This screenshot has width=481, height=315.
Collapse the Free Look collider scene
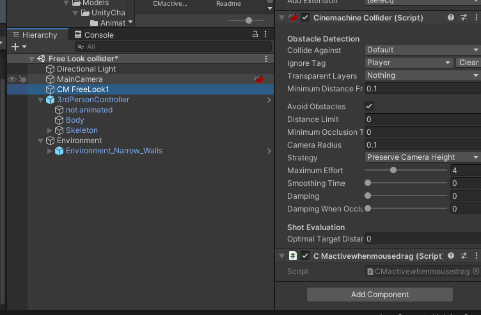pyautogui.click(x=31, y=59)
